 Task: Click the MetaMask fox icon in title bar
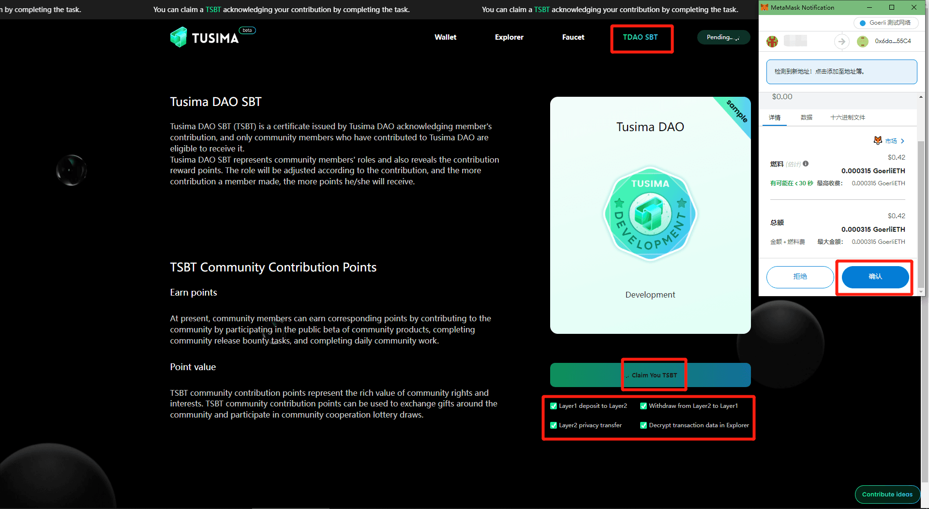click(x=764, y=7)
